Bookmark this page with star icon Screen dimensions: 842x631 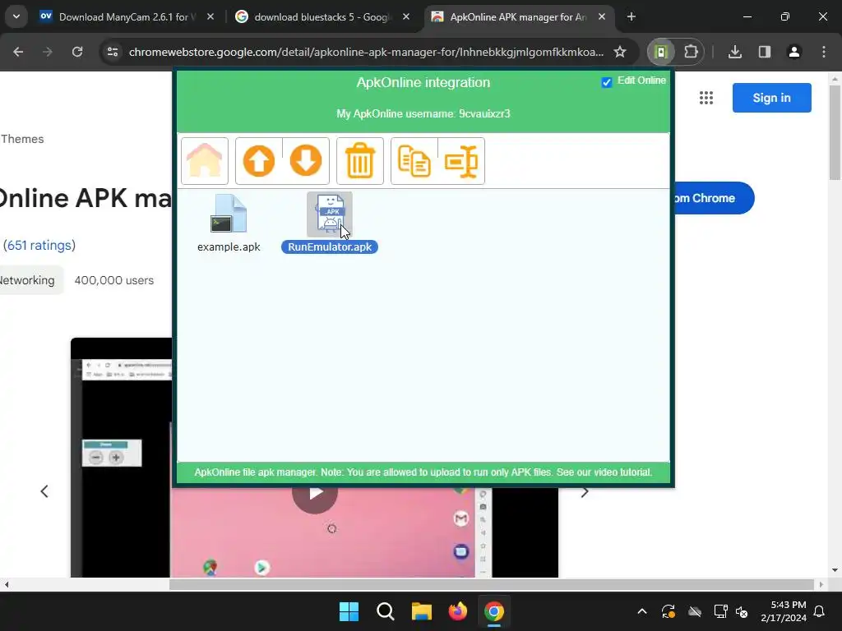[x=620, y=52]
